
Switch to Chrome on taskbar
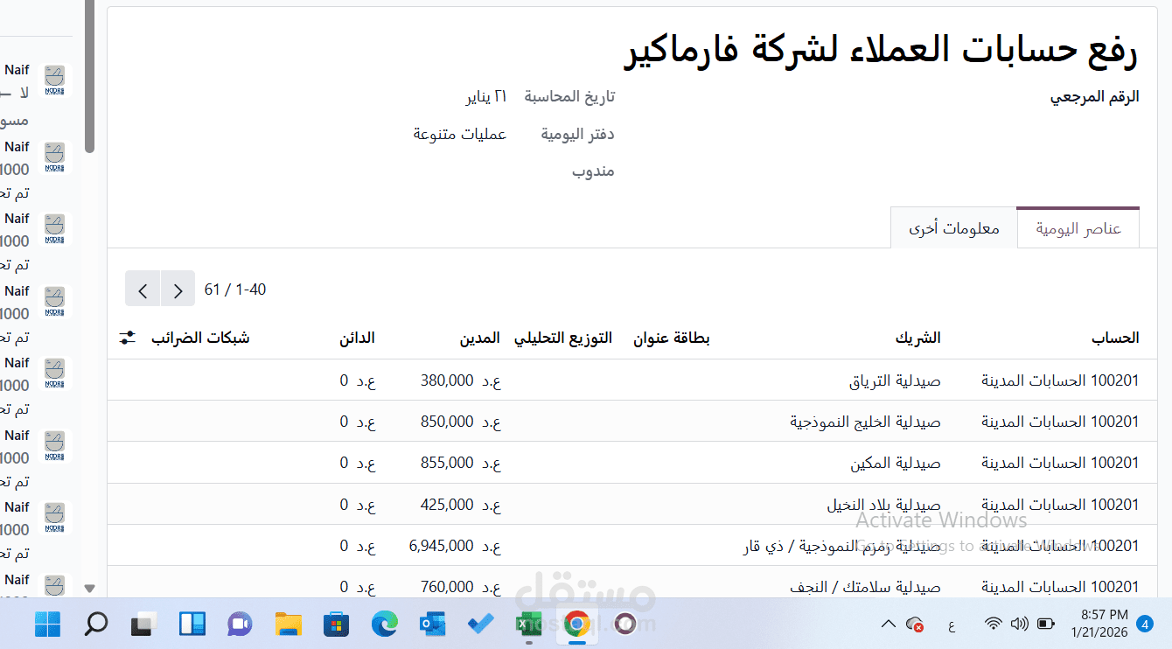pos(576,625)
